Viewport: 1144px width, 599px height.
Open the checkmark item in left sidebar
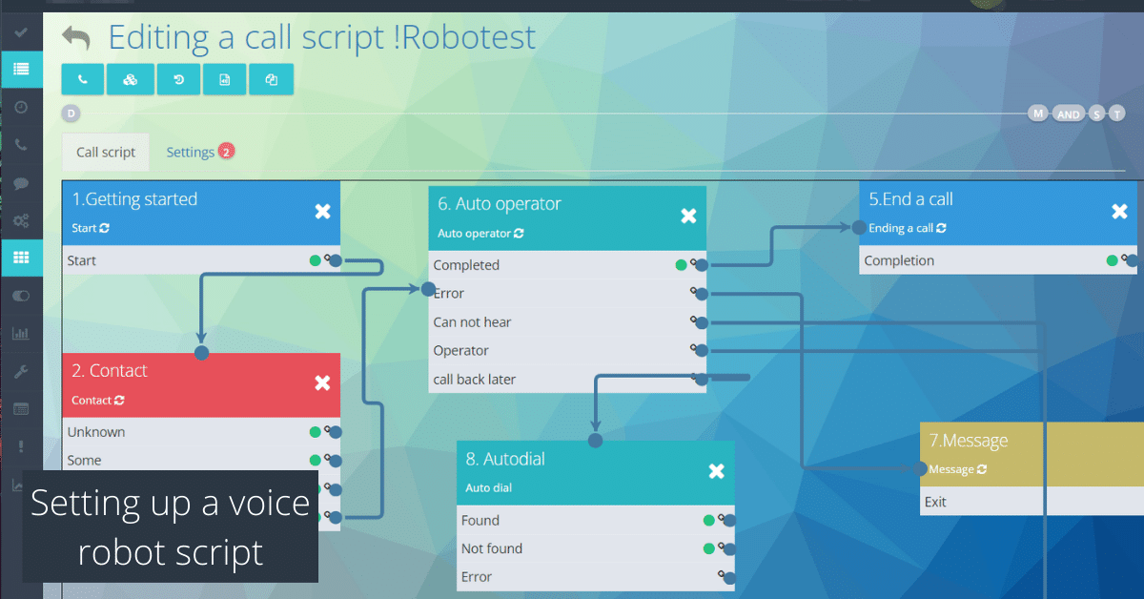[21, 31]
